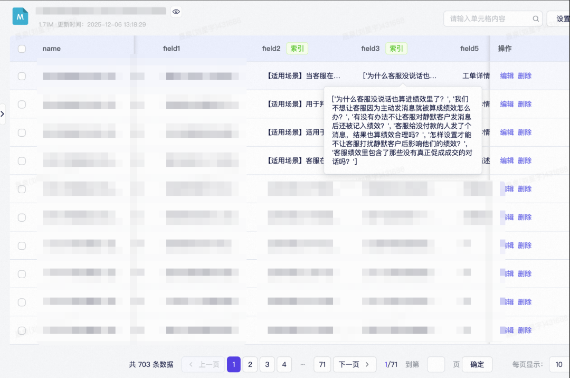Select page 3 in the pagination bar
This screenshot has width=570, height=378.
coord(267,364)
